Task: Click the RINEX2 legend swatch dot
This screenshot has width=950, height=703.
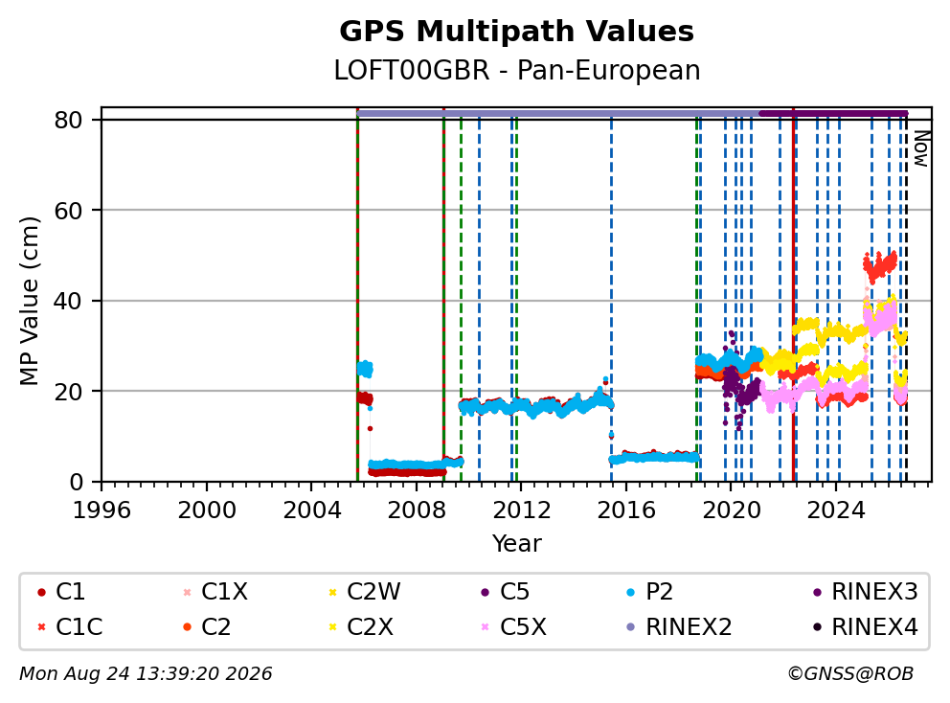Action: point(631,627)
